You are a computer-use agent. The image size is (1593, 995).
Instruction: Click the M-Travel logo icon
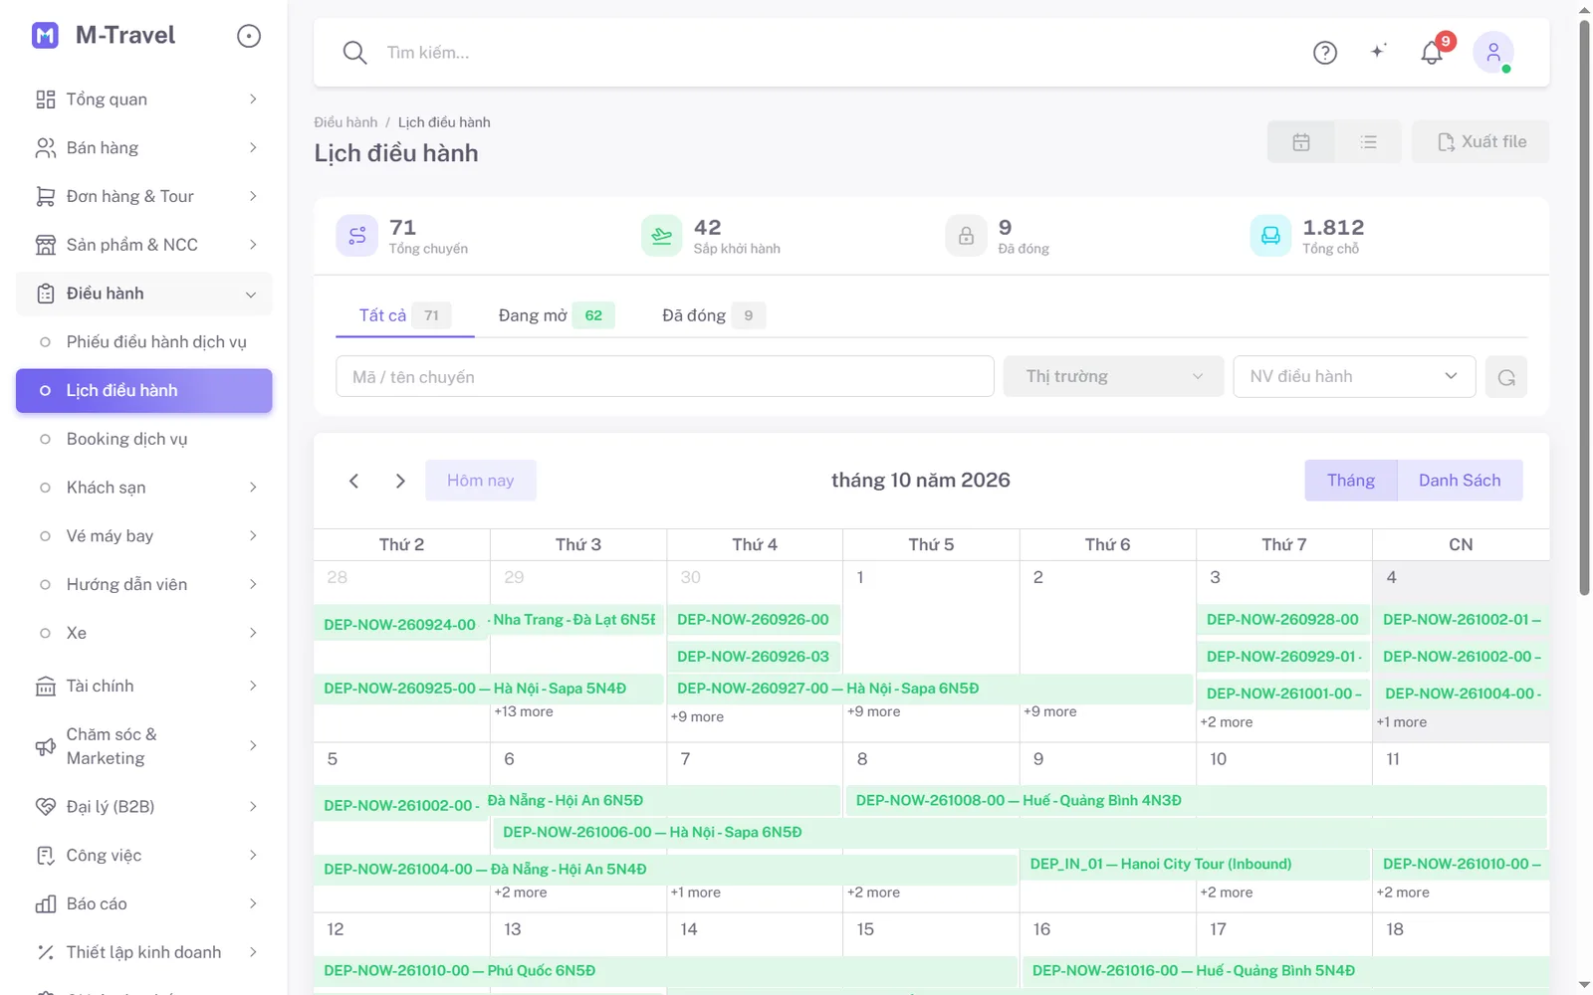pyautogui.click(x=45, y=36)
